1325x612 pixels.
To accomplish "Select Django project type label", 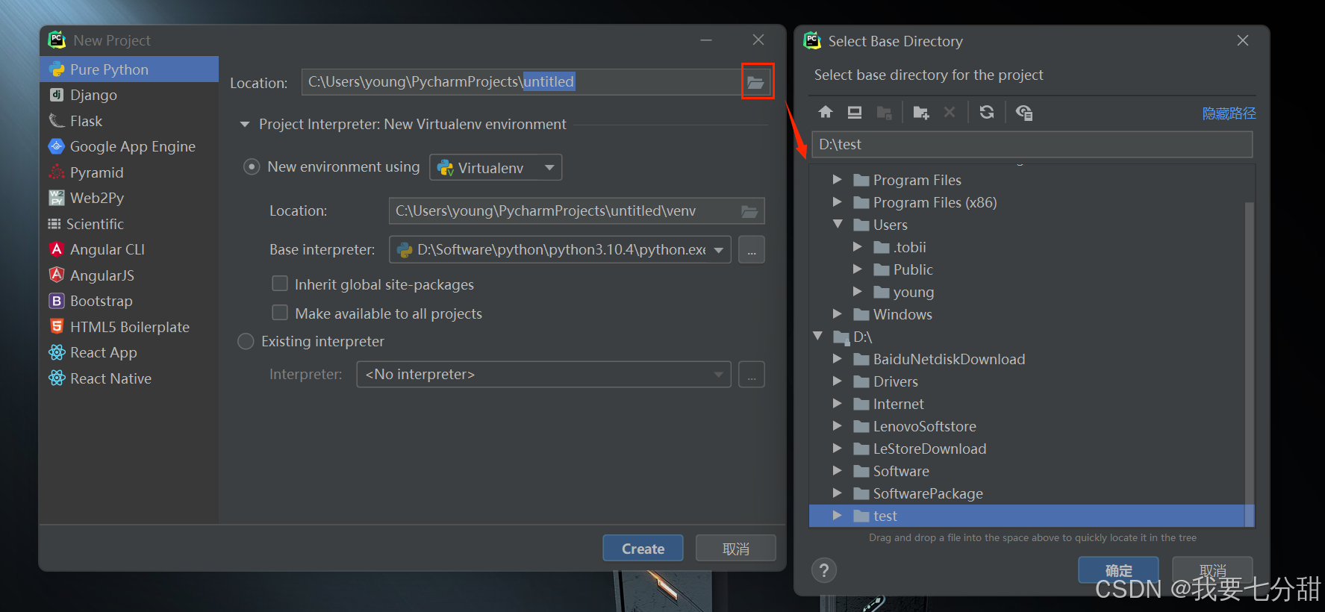I will 93,96.
